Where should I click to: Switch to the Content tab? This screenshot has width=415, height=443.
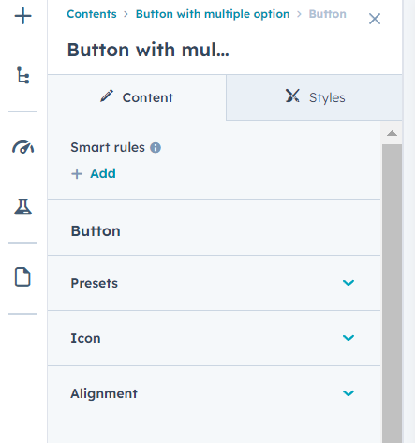point(137,97)
